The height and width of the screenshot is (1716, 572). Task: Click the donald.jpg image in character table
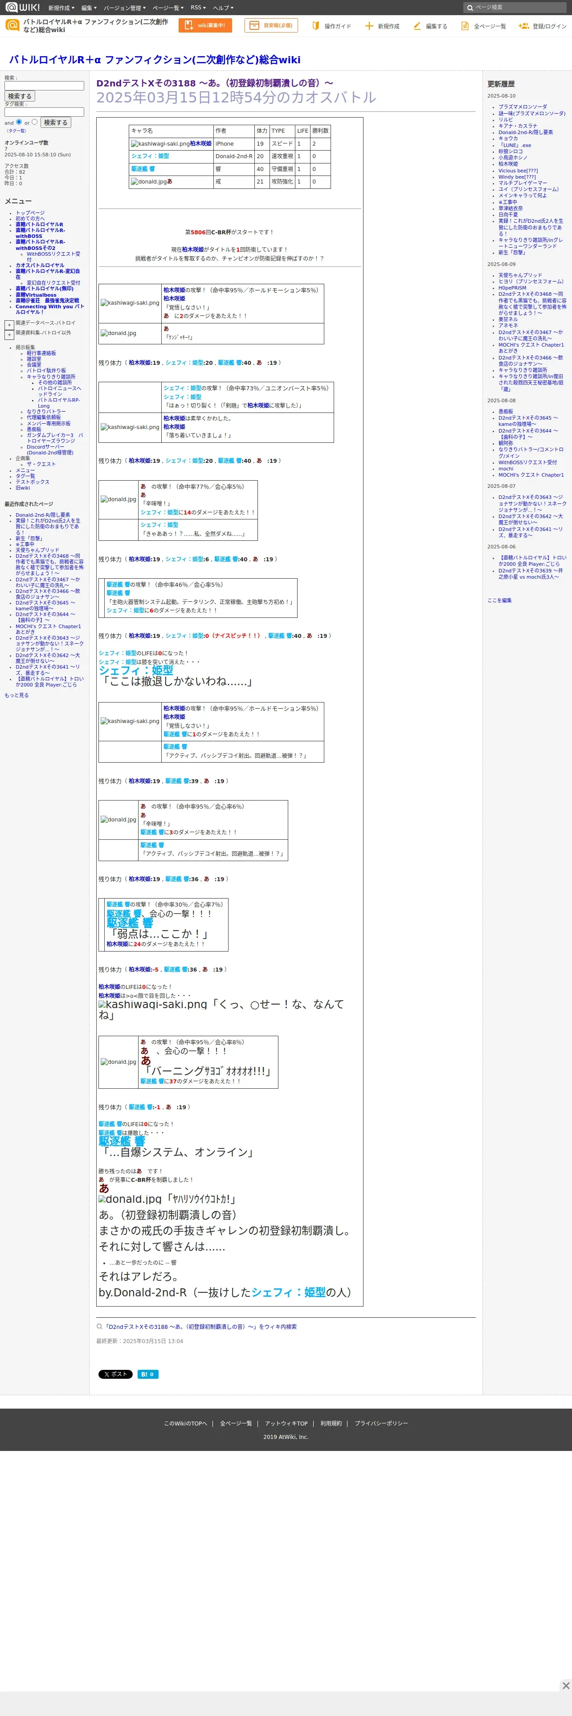tap(148, 181)
